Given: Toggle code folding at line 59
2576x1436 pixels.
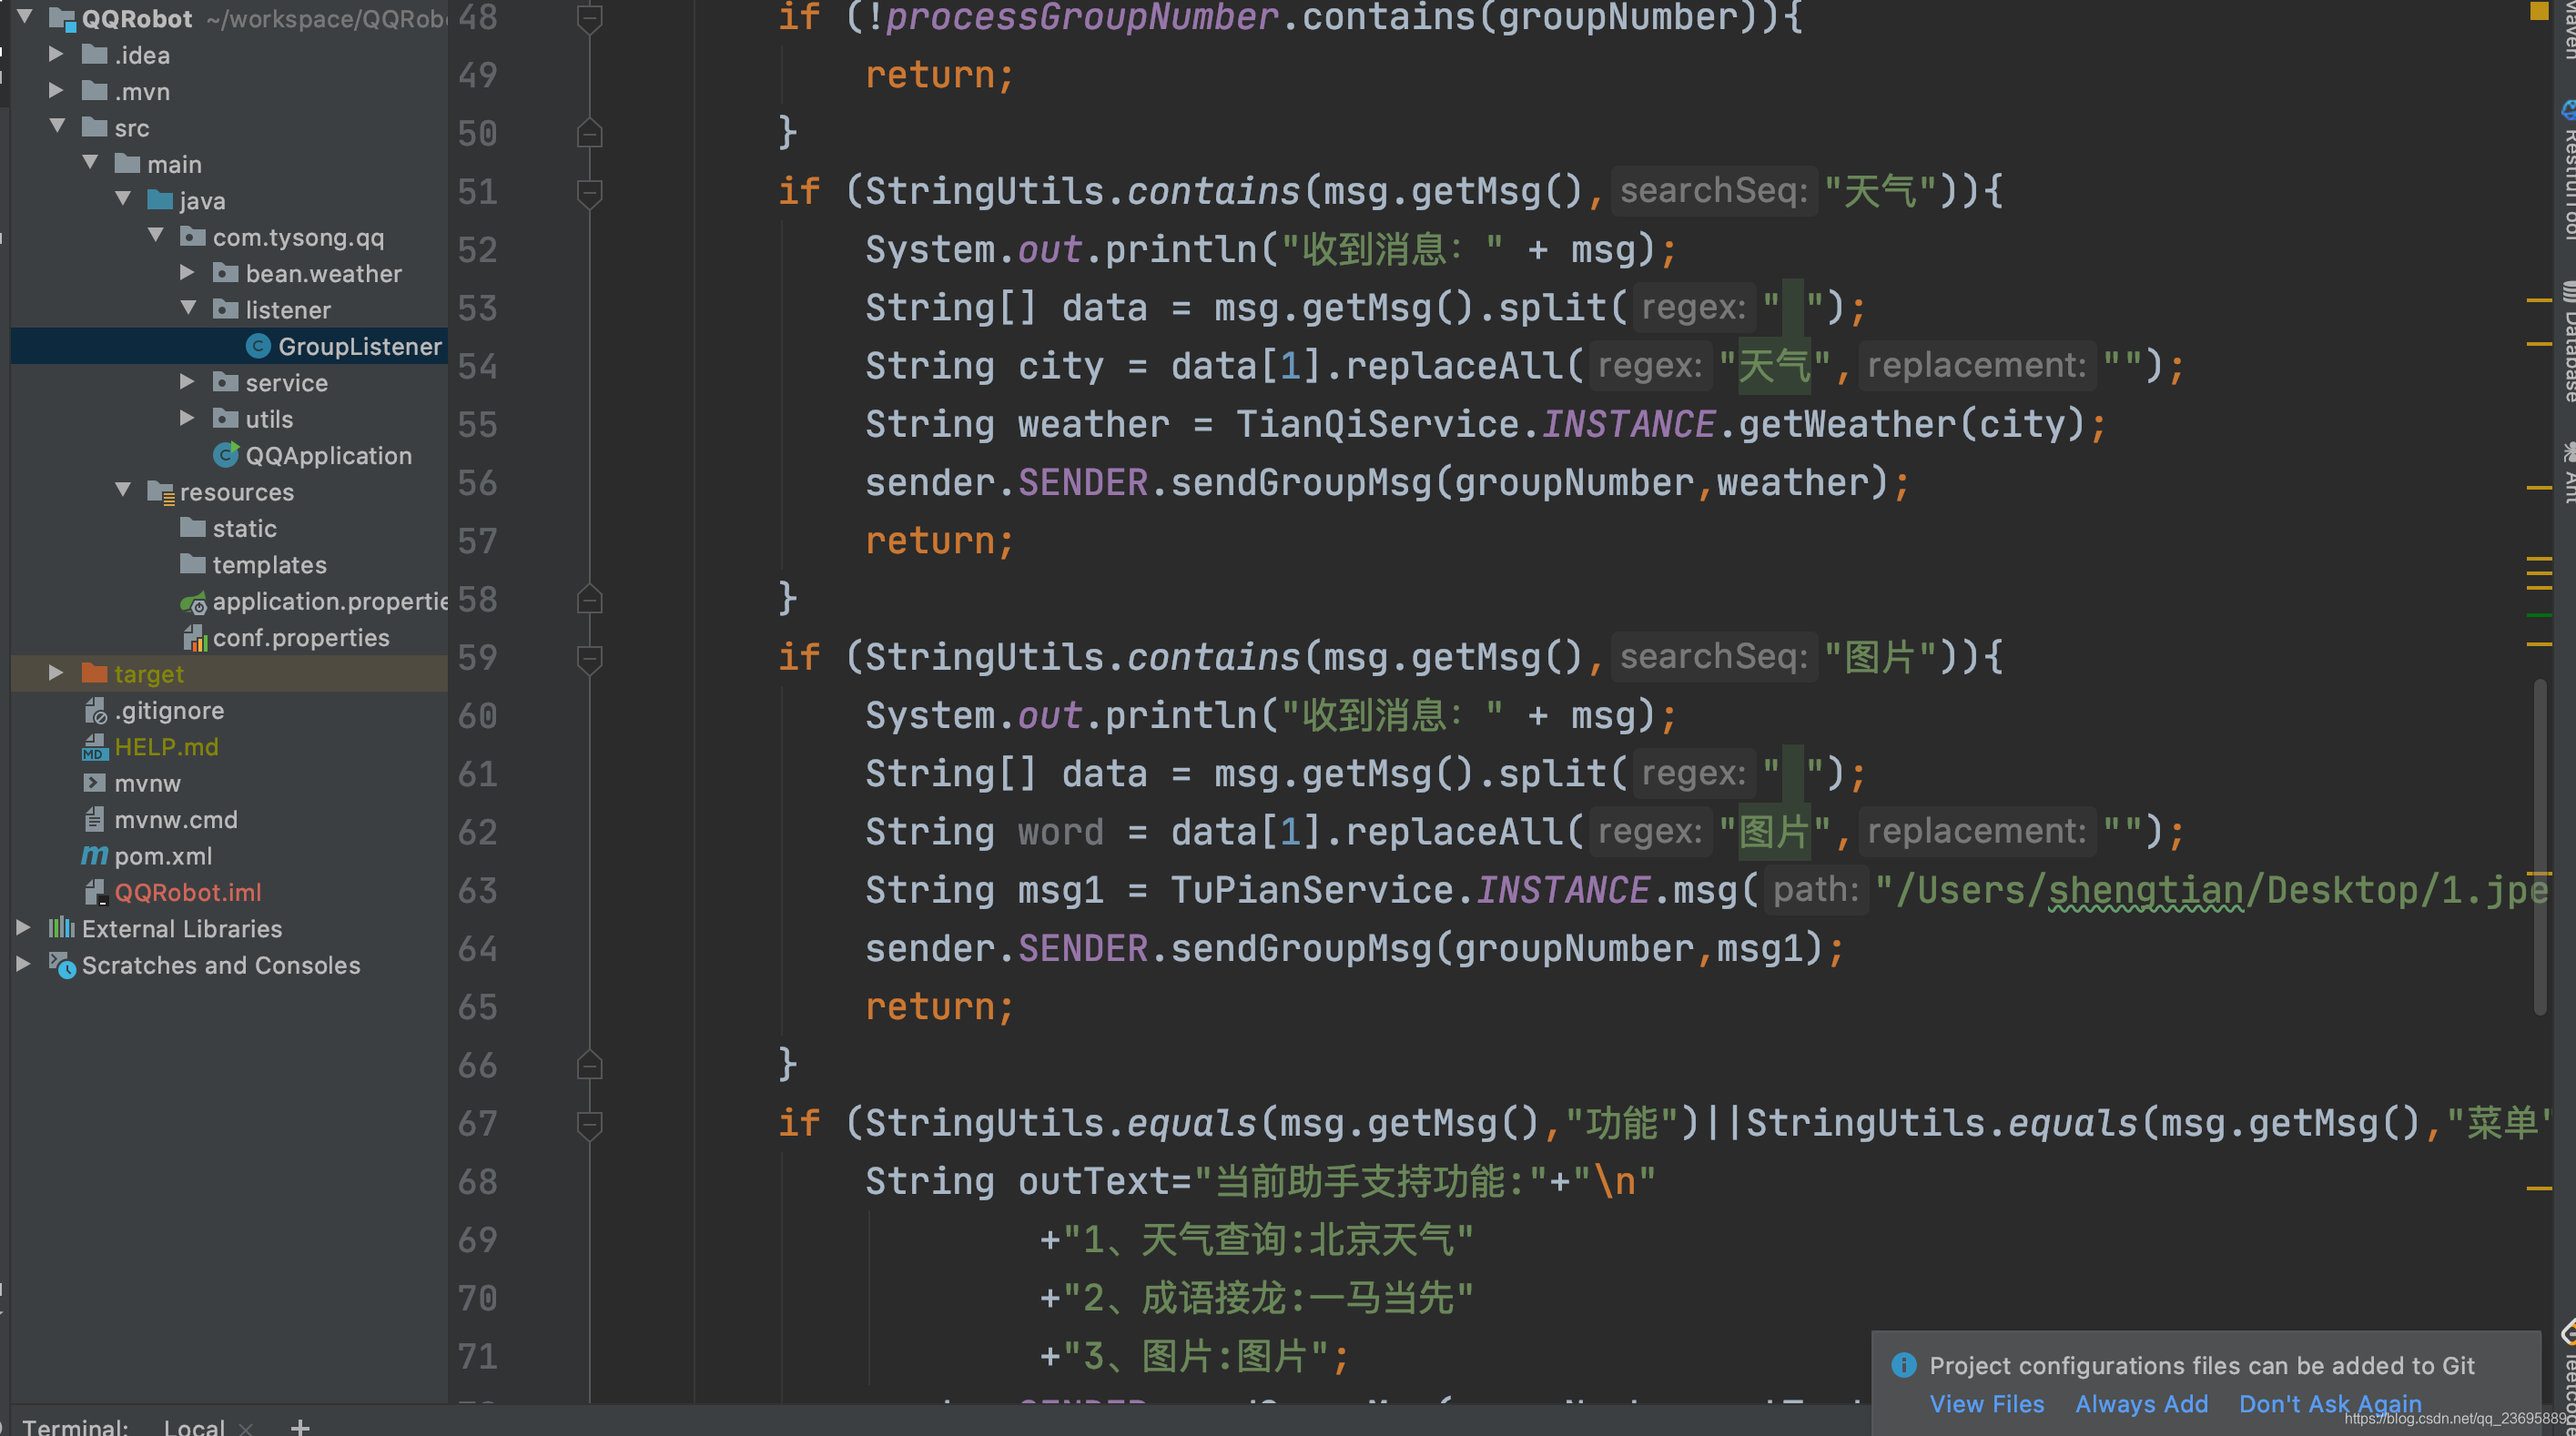Looking at the screenshot, I should (589, 657).
